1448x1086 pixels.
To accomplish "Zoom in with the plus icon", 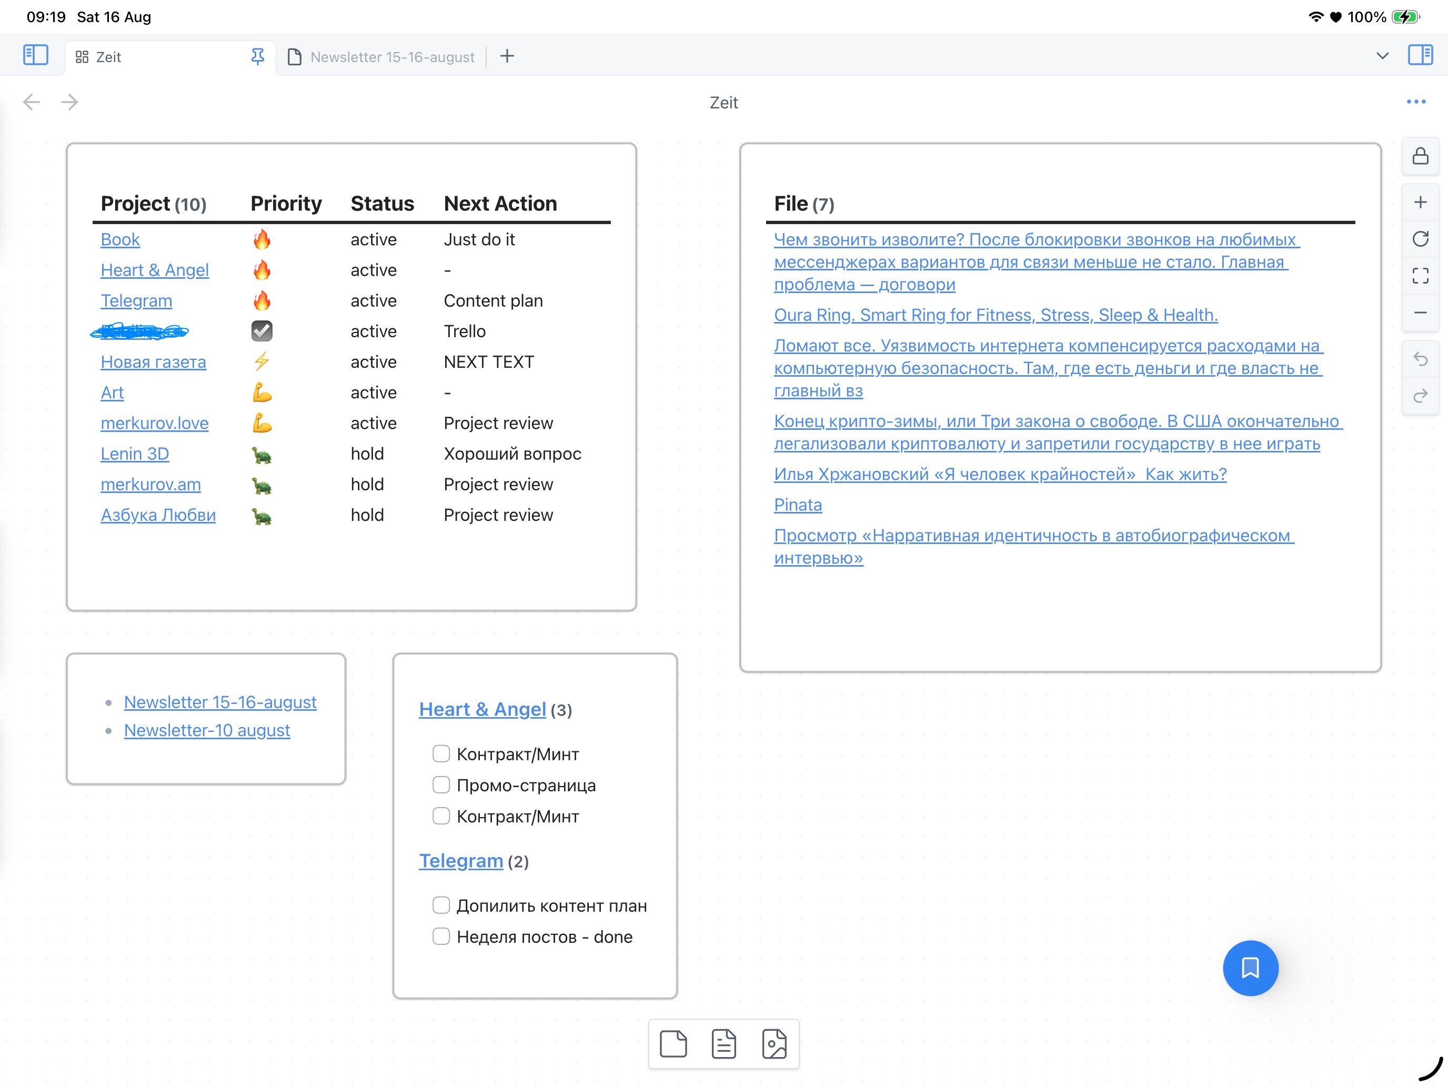I will click(1420, 202).
